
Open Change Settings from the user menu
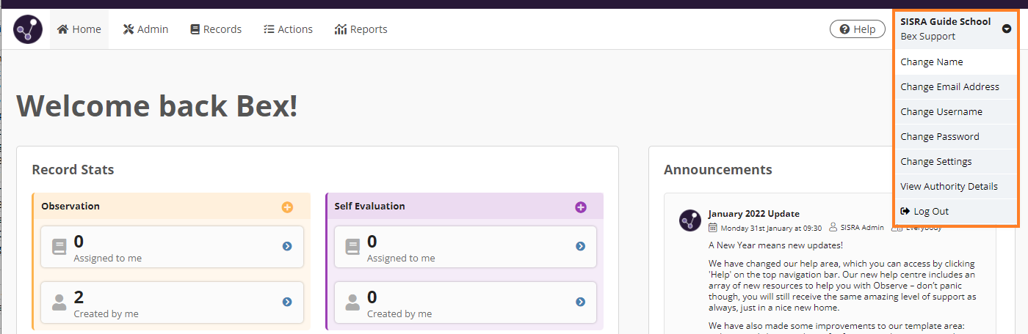coord(935,162)
